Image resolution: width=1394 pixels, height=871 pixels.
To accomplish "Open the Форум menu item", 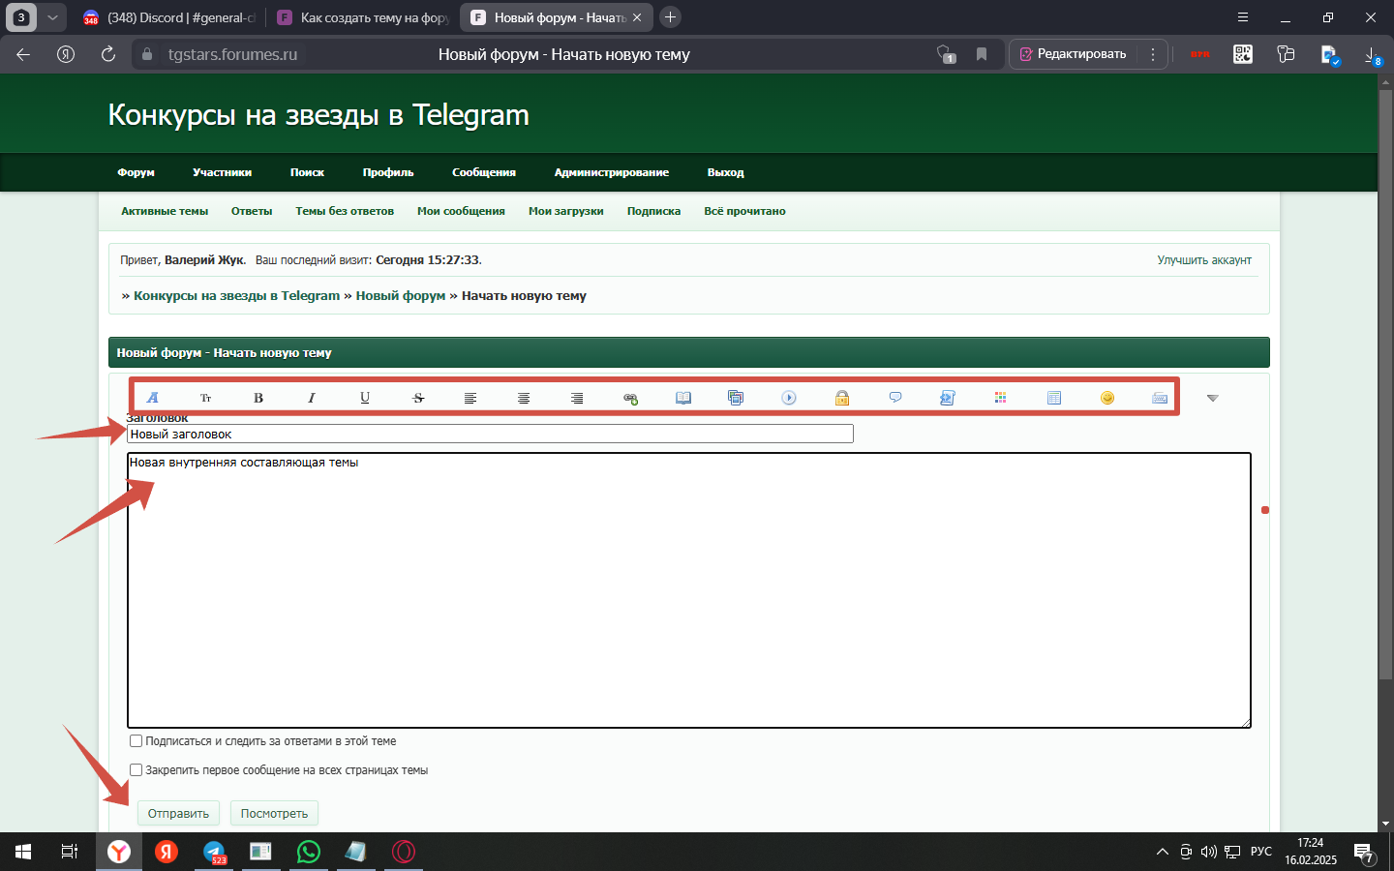I will point(136,172).
